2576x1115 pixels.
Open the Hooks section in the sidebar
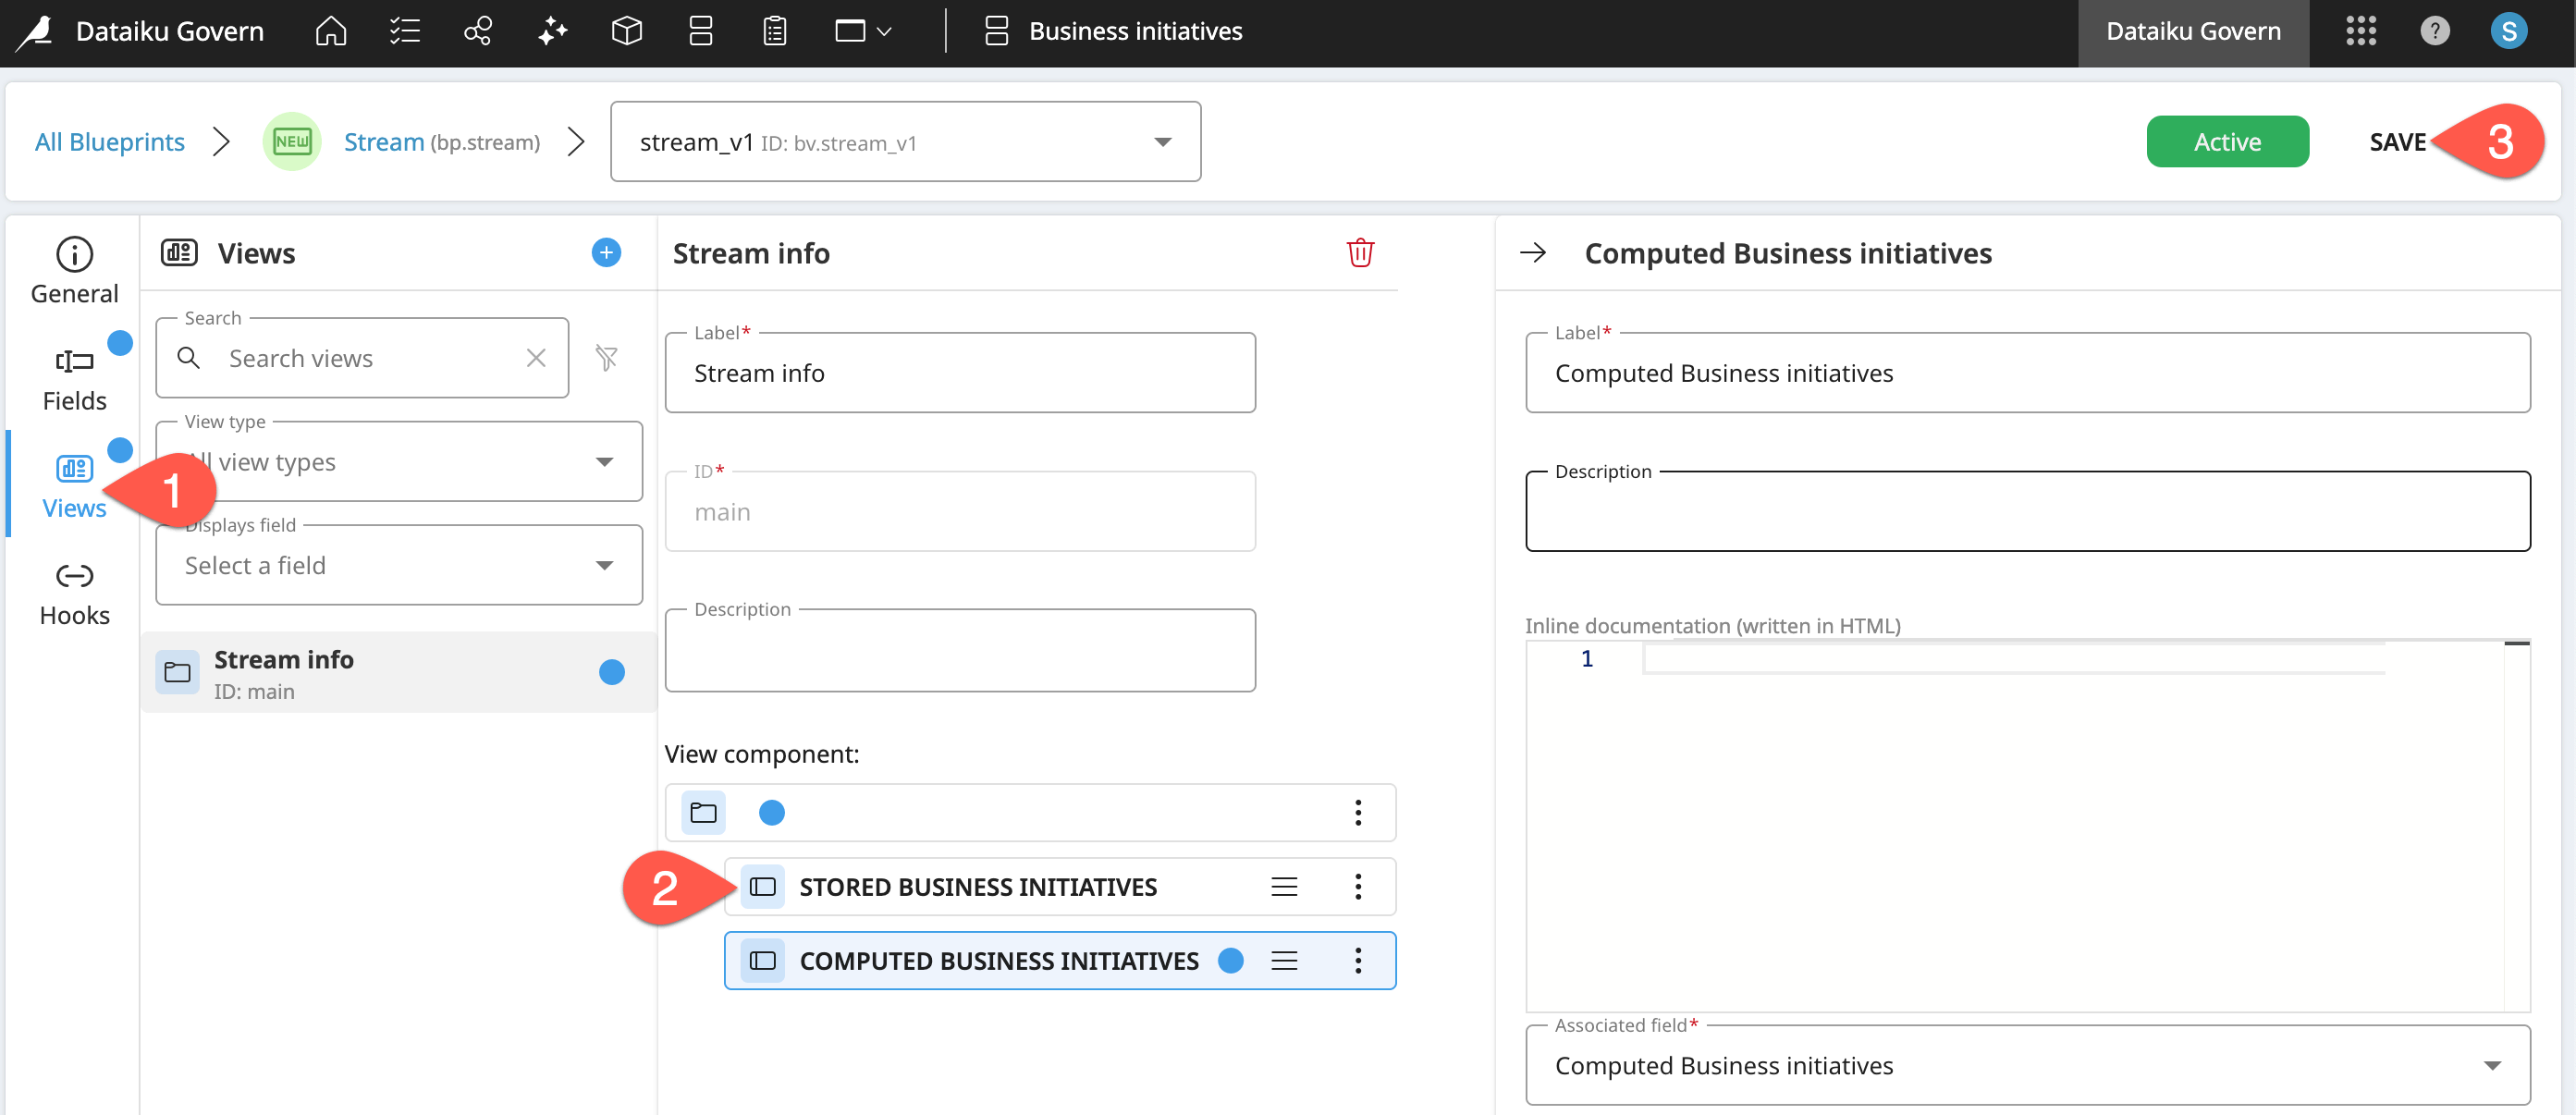click(73, 592)
